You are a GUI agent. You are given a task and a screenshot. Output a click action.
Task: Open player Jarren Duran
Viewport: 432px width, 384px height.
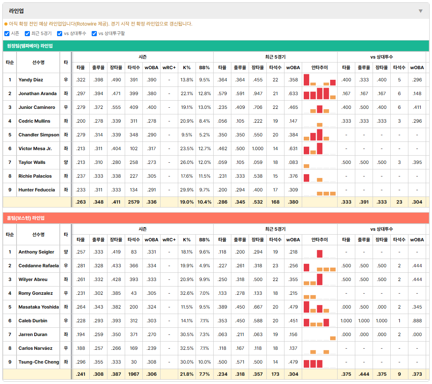point(33,334)
